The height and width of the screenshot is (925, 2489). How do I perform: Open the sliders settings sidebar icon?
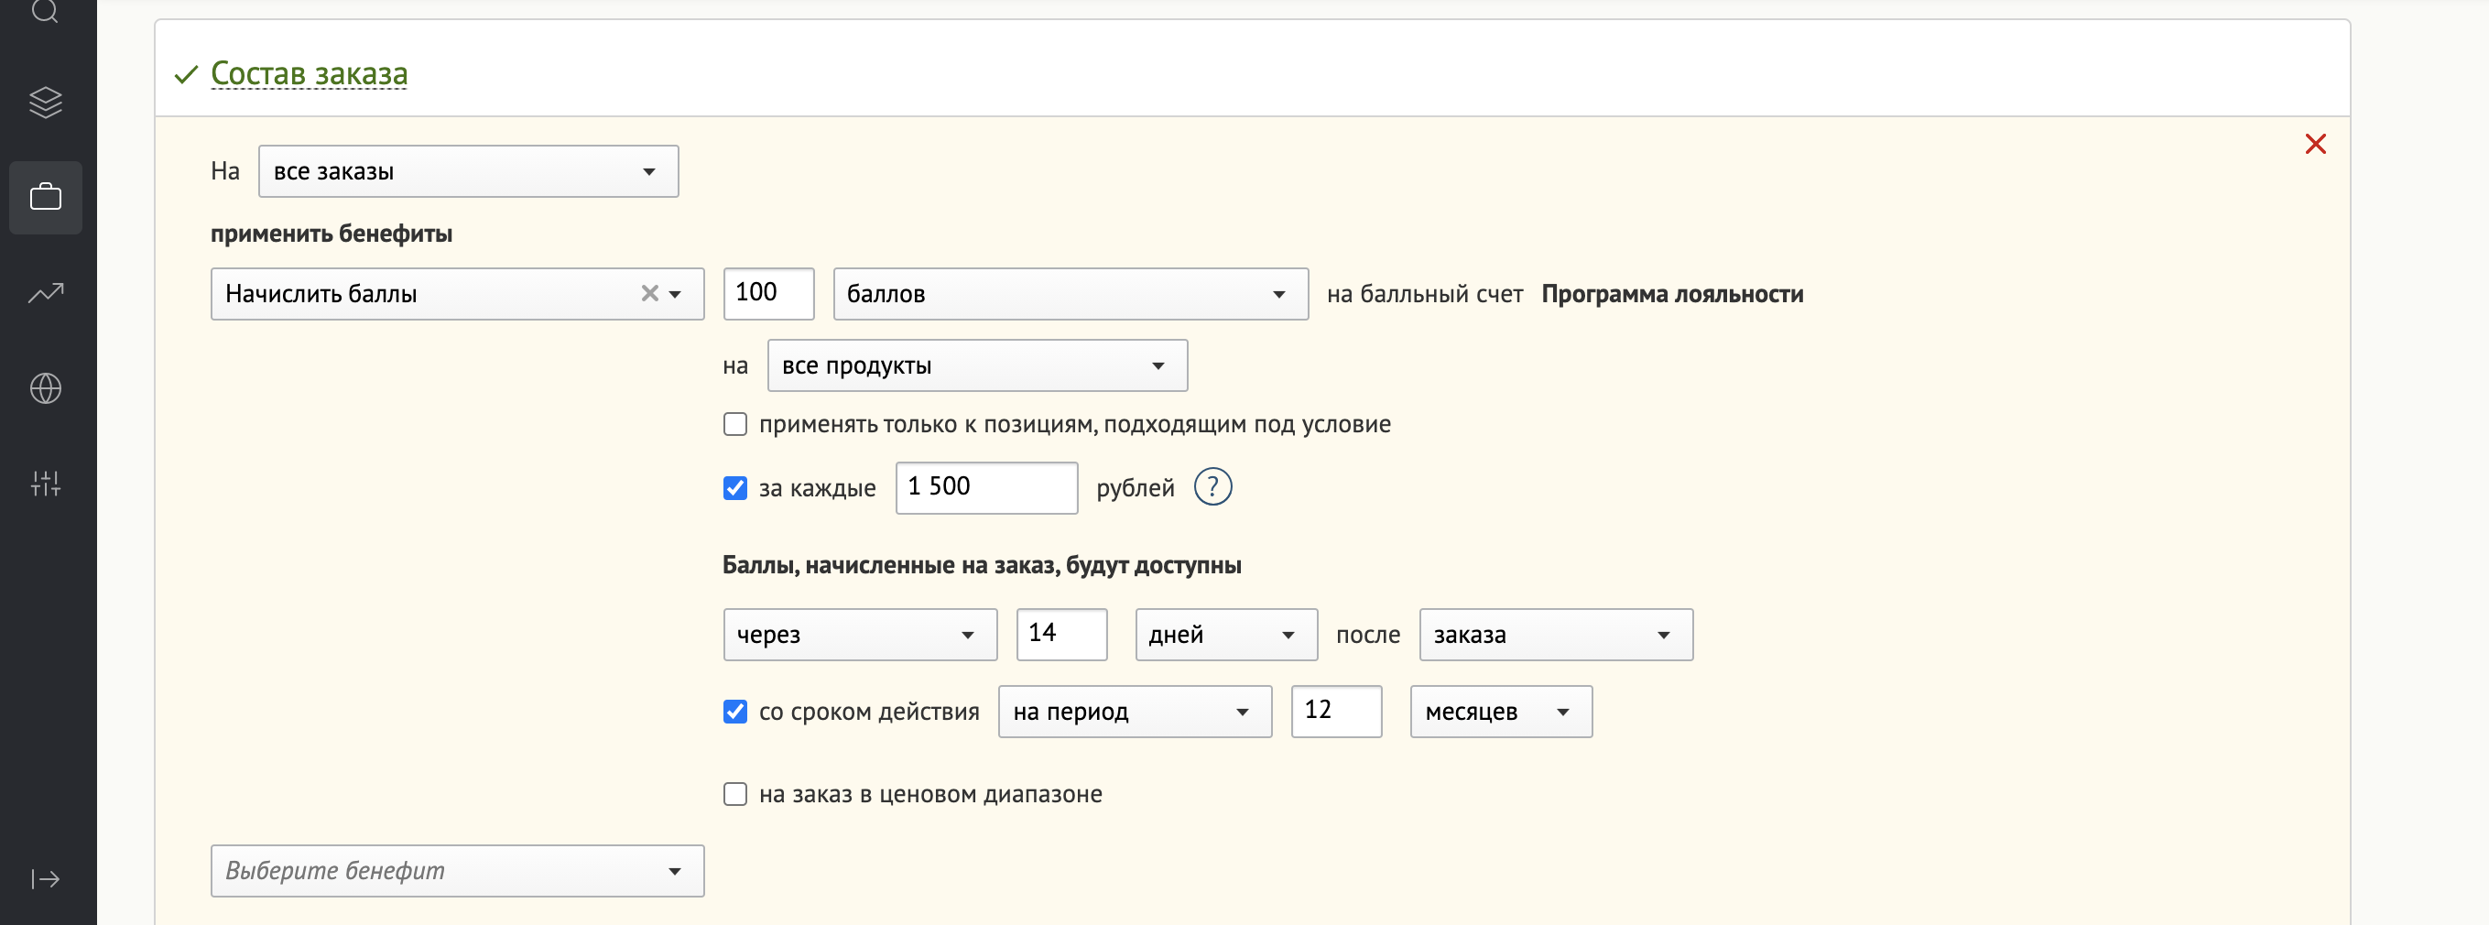(x=46, y=484)
